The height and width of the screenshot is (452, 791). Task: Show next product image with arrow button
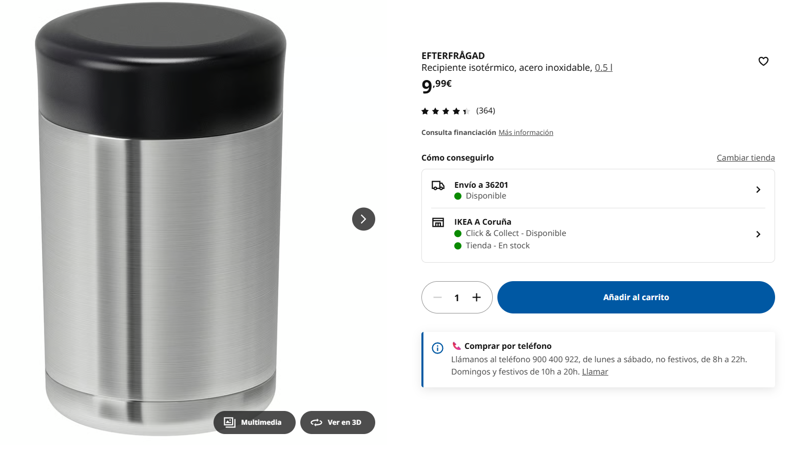click(x=363, y=219)
